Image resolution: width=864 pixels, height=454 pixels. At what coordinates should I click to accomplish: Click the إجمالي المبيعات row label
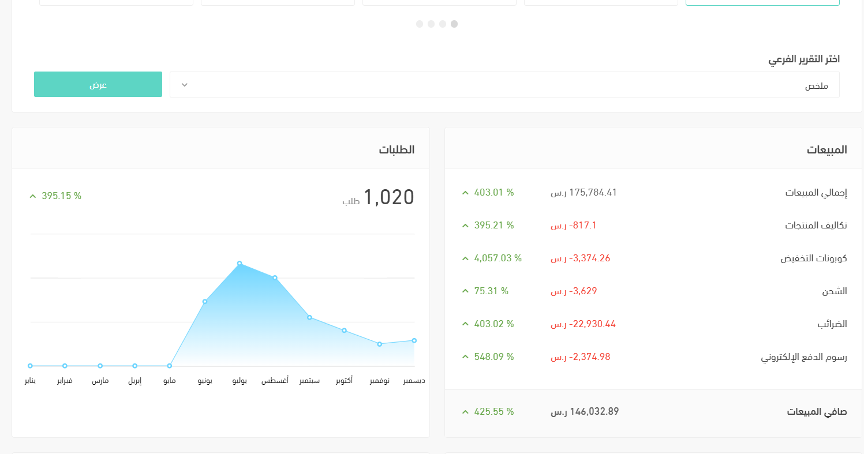816,193
